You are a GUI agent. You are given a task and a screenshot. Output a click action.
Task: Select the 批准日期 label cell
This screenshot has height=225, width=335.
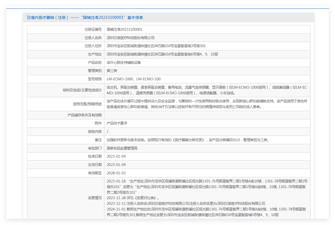(x=66, y=156)
